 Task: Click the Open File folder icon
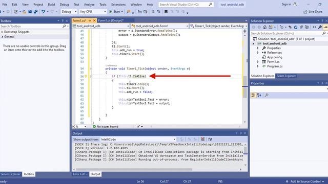click(24, 12)
